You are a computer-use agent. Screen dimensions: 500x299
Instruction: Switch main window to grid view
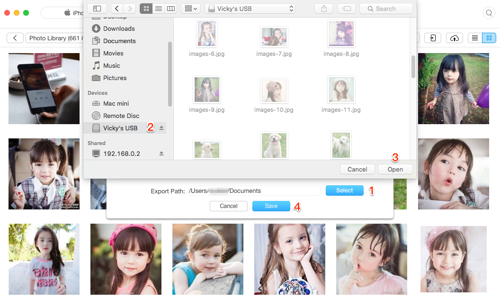tap(489, 38)
